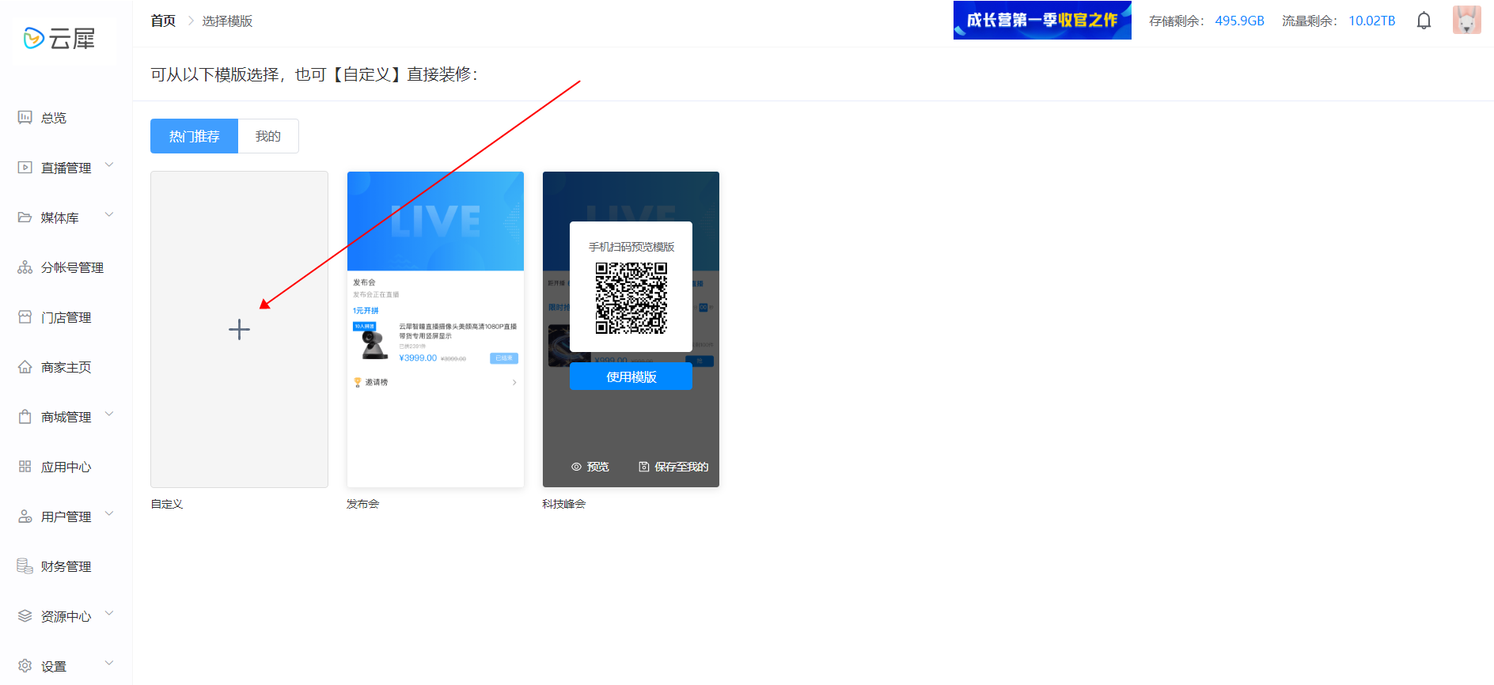Click the ¥3999.00 price in 发布会 template
The width and height of the screenshot is (1494, 685).
(418, 358)
